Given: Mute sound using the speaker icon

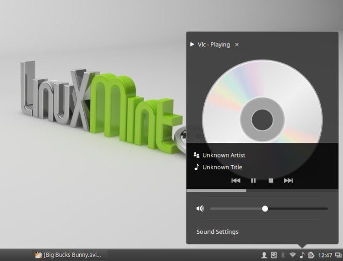Looking at the screenshot, I should [200, 208].
